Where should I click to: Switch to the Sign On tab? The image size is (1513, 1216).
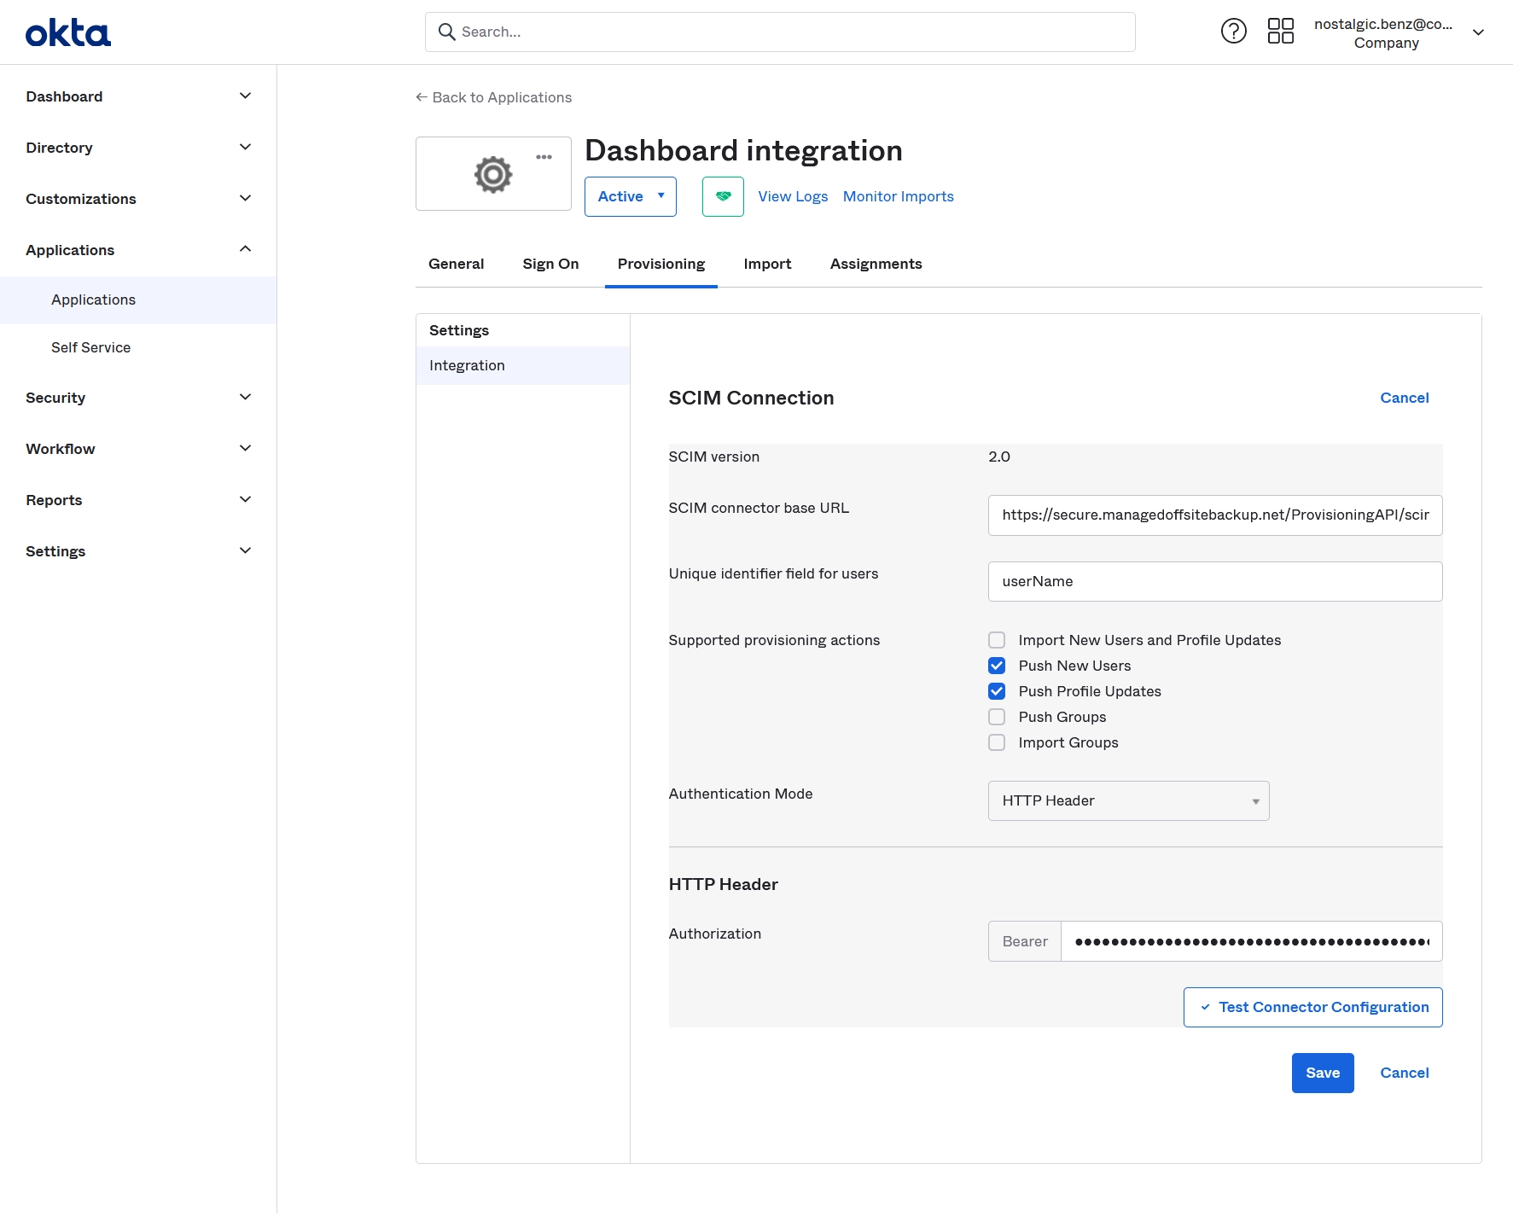[550, 264]
